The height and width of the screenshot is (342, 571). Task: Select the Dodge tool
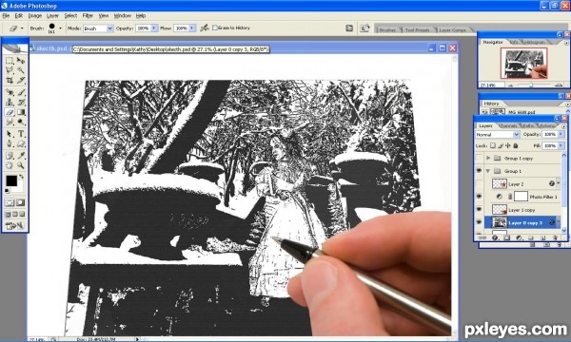[x=21, y=122]
